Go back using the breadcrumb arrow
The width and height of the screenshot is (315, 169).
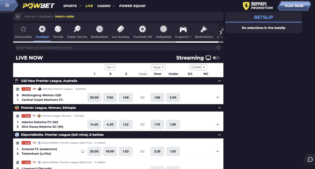(x=18, y=17)
